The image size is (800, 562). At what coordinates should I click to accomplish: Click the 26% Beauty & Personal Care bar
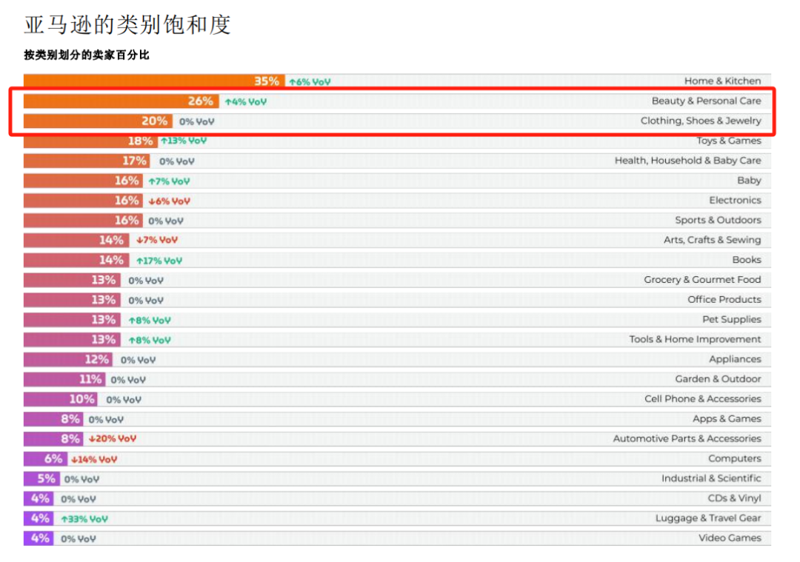point(121,101)
